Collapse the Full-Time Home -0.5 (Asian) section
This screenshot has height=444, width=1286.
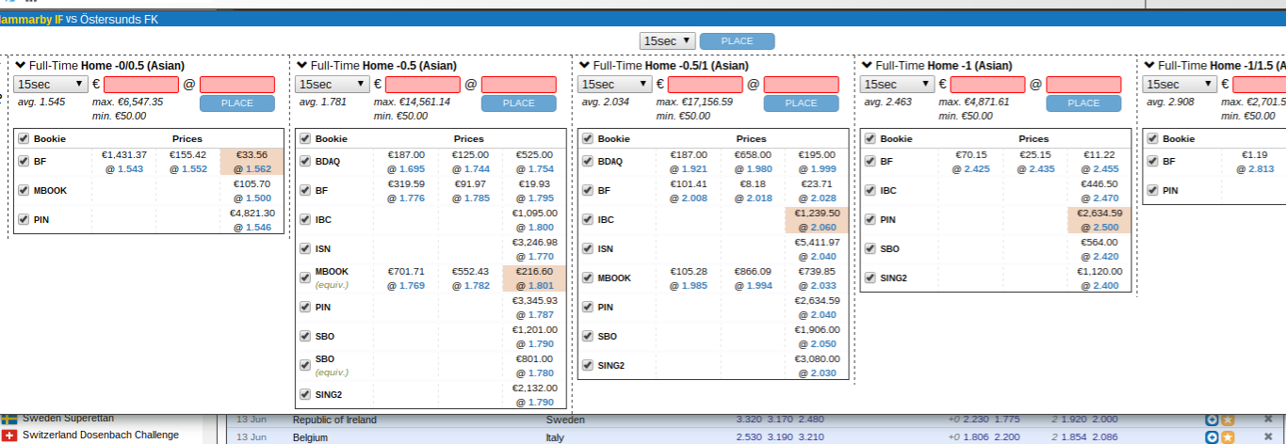click(302, 66)
